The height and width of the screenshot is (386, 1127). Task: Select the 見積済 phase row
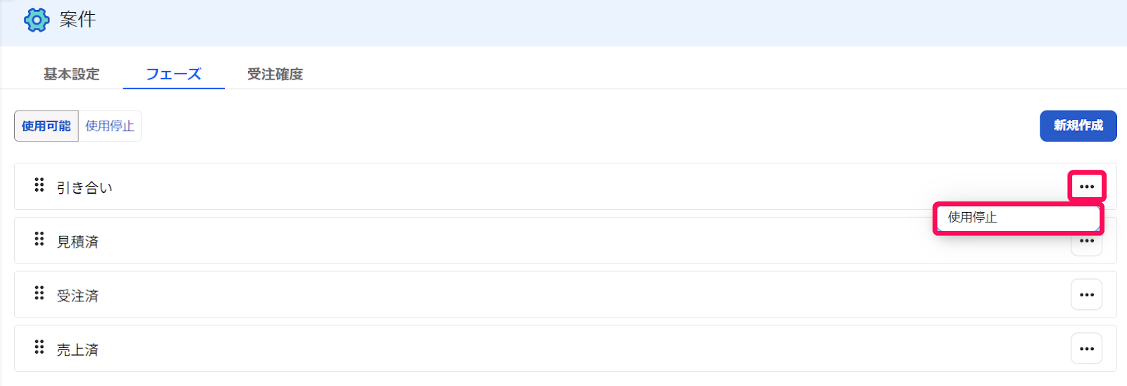566,241
